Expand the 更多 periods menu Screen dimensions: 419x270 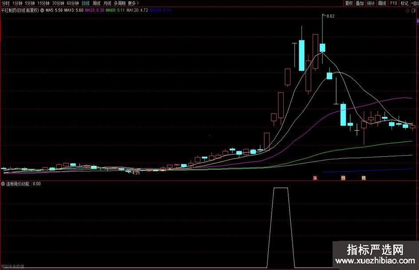[x=133, y=3]
